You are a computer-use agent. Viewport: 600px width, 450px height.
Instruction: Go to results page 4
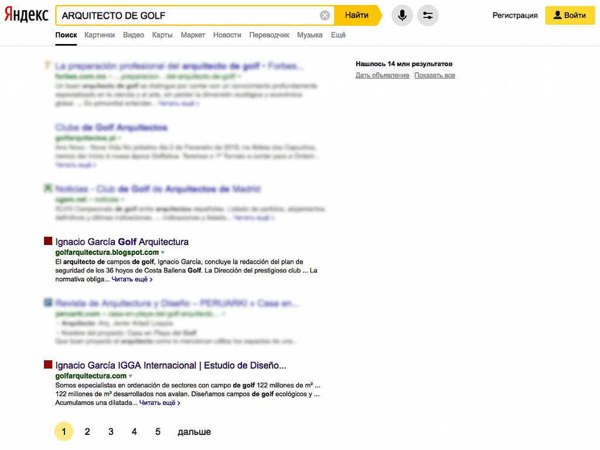pyautogui.click(x=134, y=432)
